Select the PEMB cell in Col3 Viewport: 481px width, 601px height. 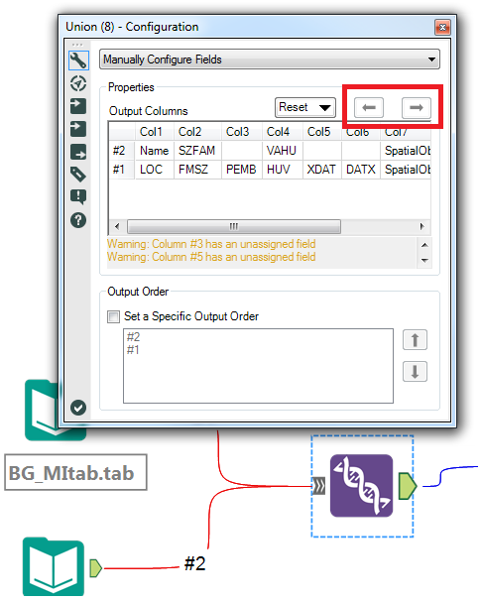242,170
